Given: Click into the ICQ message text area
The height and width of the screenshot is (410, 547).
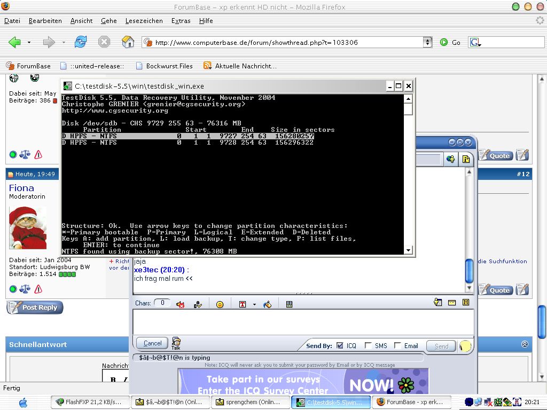Looking at the screenshot, I should coord(303,322).
